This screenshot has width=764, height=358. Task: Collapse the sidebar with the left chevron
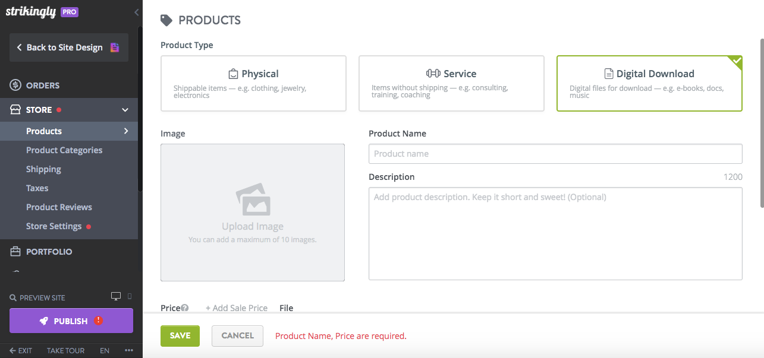(x=136, y=12)
